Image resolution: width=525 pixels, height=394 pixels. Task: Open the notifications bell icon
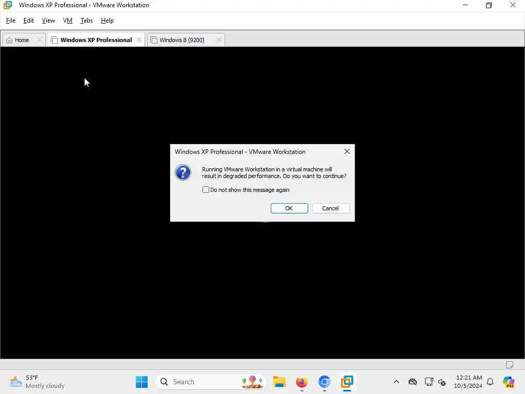point(490,382)
